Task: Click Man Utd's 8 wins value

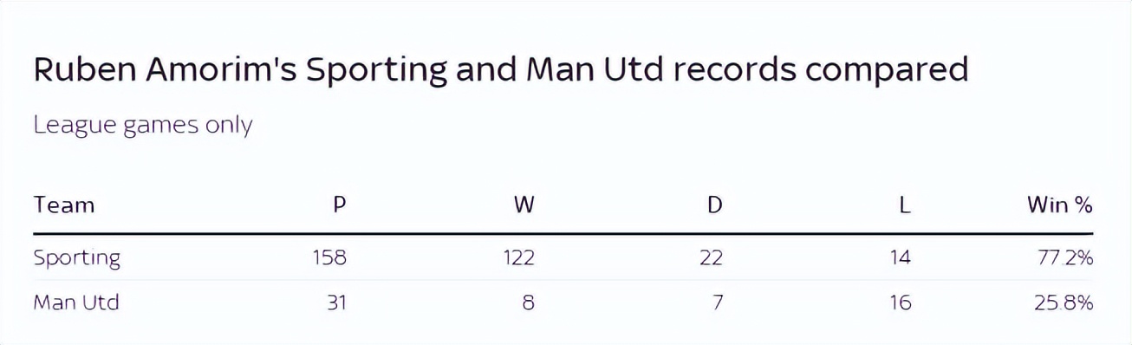Action: [529, 303]
